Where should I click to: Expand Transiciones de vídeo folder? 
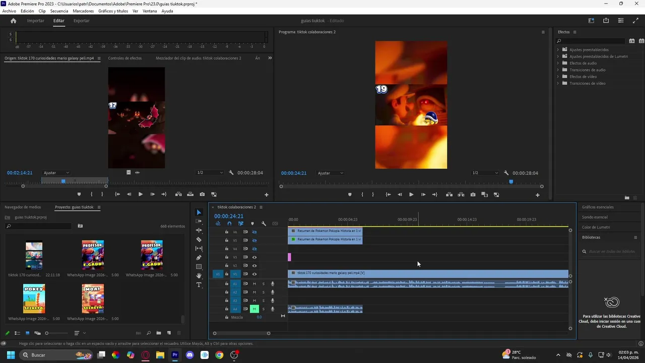coord(558,83)
